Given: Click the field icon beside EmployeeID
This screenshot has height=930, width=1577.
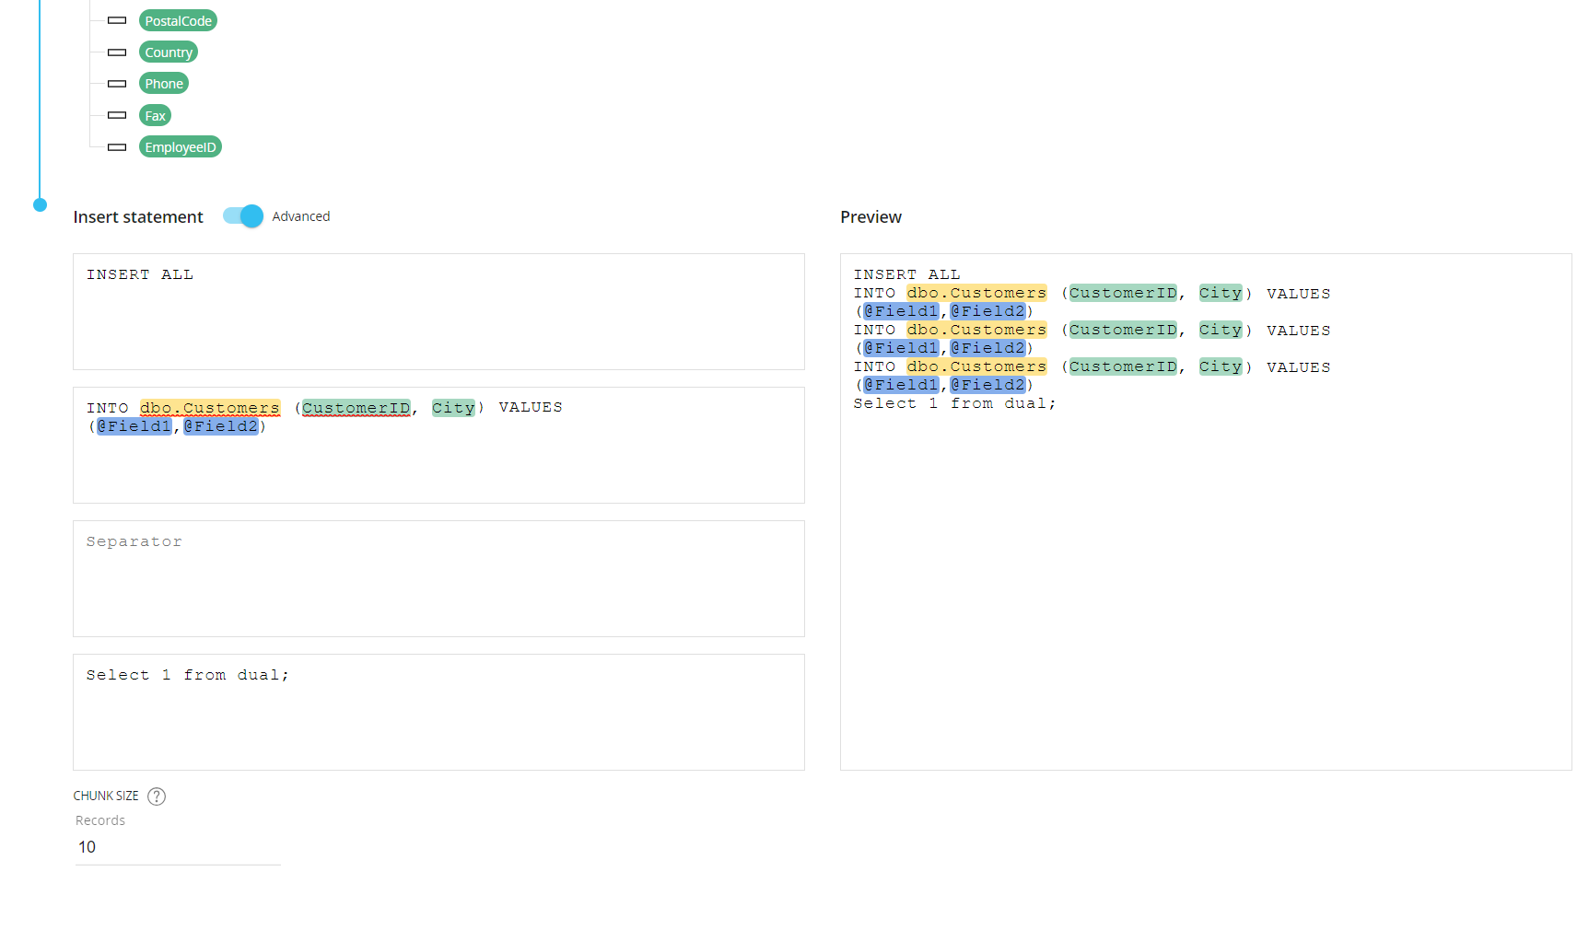Looking at the screenshot, I should [117, 147].
